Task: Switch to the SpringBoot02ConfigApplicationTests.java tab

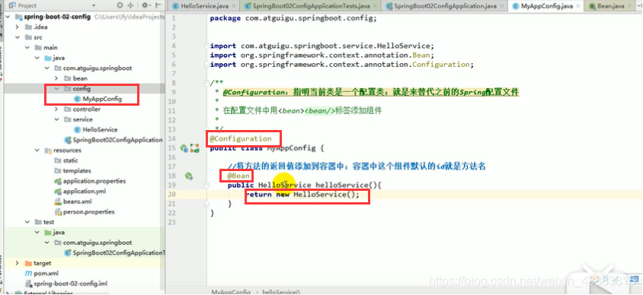Action: pos(310,6)
